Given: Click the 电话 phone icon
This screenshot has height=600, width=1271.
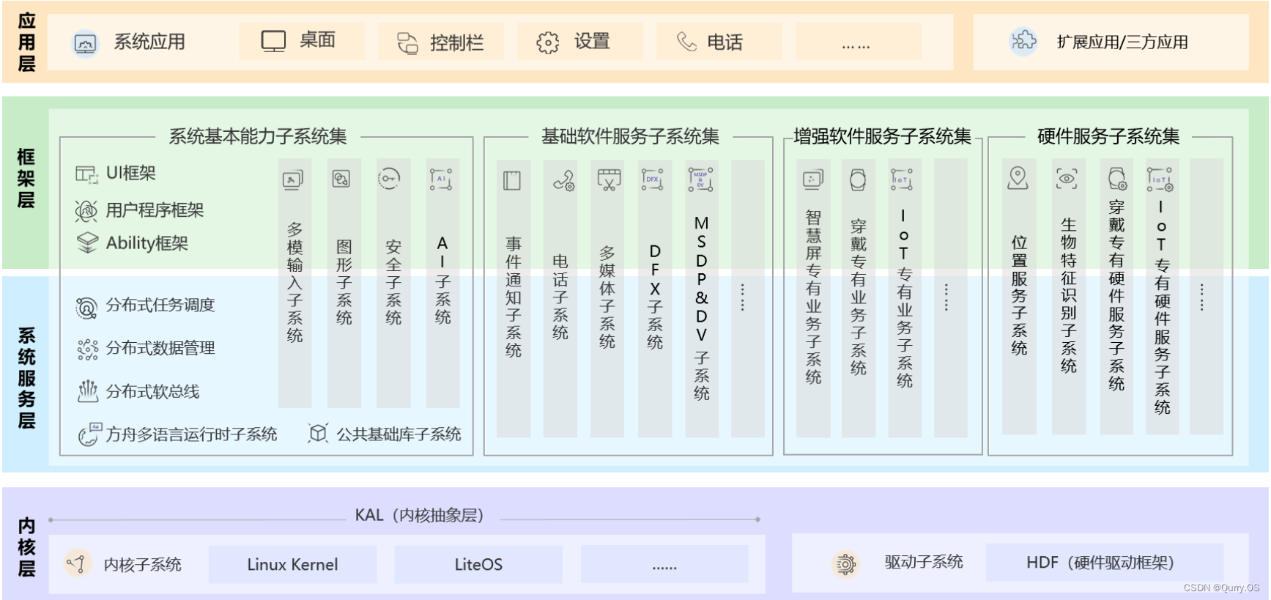Looking at the screenshot, I should point(686,42).
